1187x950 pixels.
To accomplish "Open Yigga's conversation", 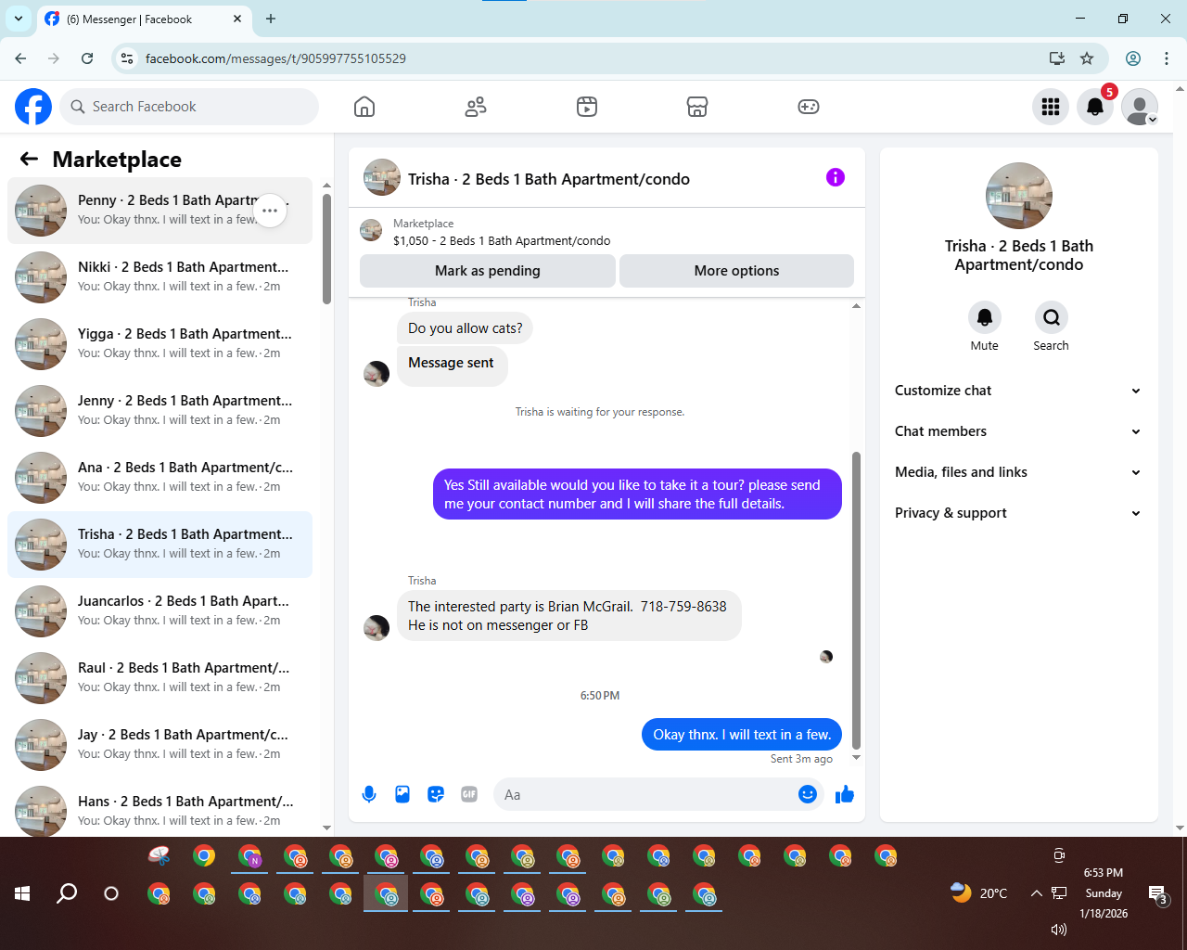I will [x=160, y=344].
